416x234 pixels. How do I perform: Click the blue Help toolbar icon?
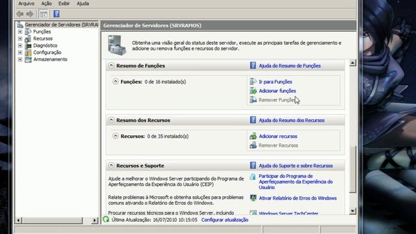[x=57, y=14]
